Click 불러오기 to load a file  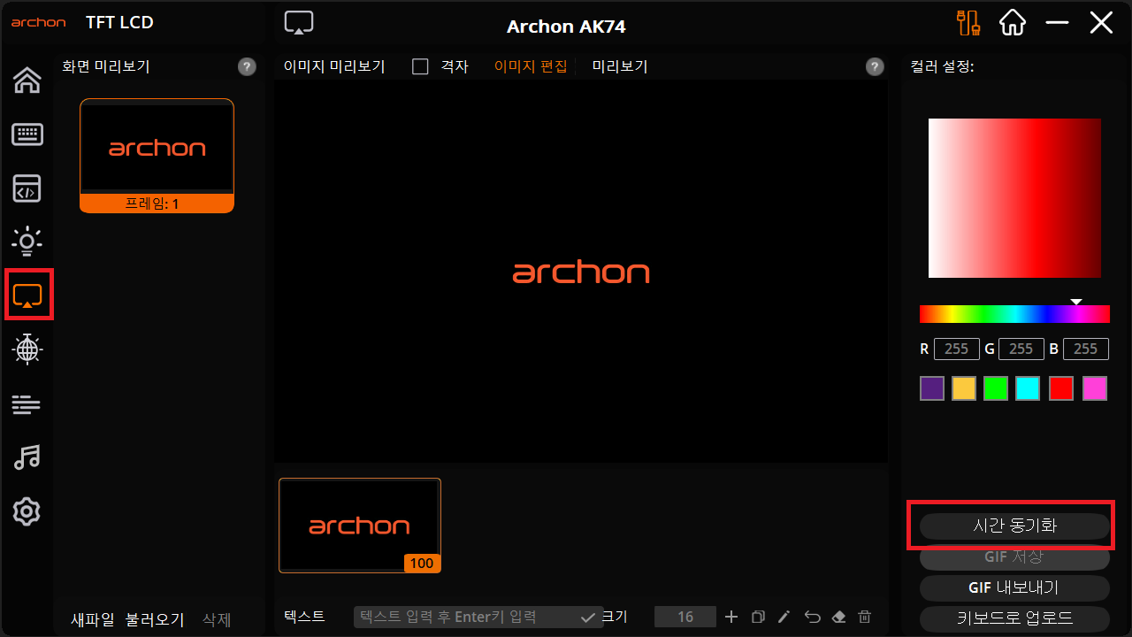pos(155,619)
